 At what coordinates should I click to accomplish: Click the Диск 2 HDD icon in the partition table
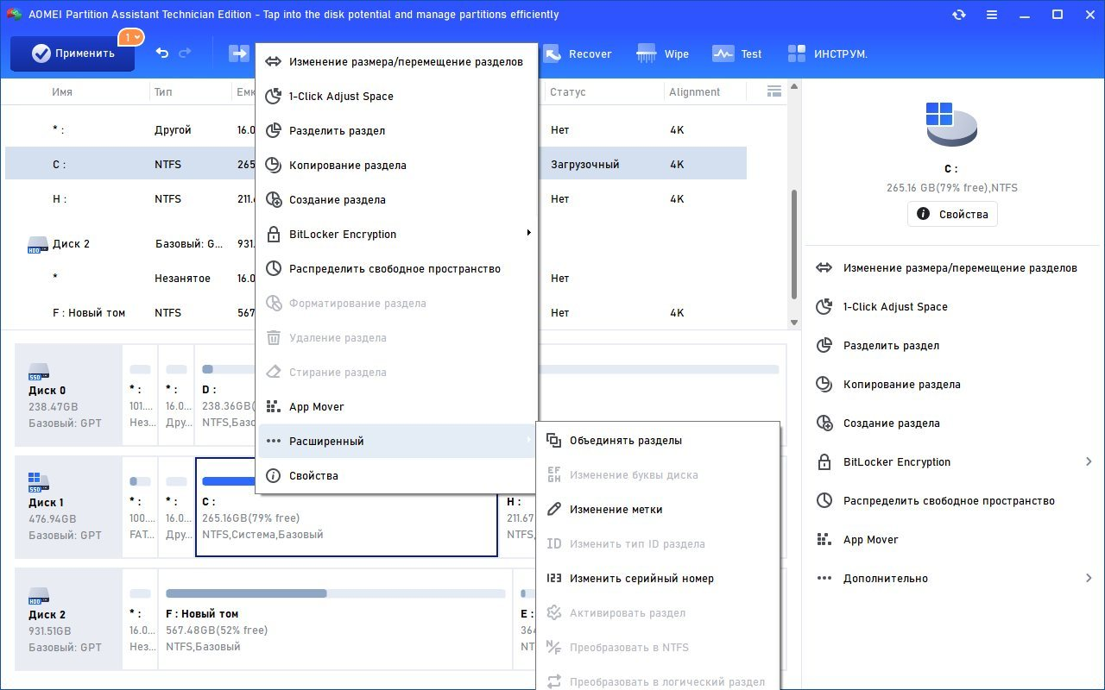37,244
